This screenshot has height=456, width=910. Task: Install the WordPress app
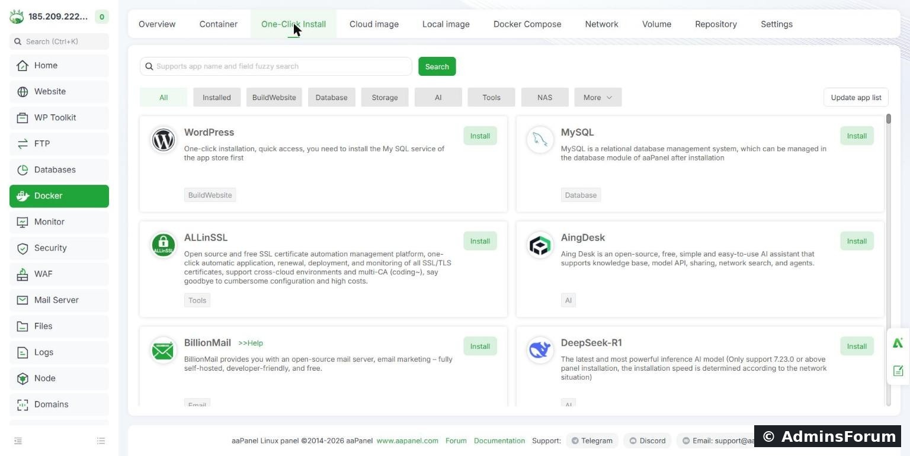click(x=480, y=136)
